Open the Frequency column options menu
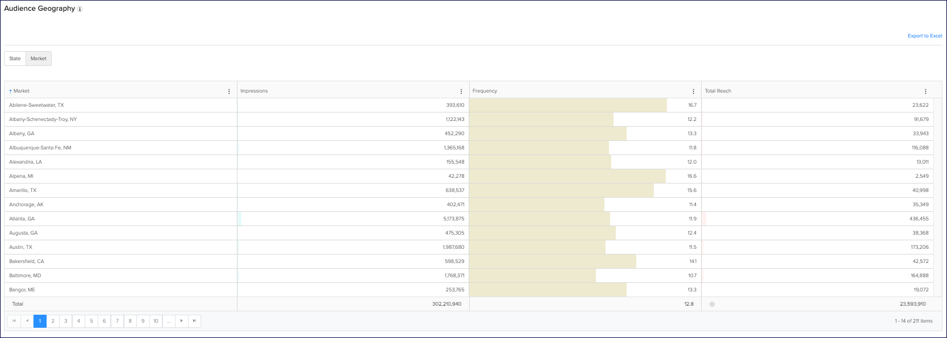Viewport: 947px width, 338px height. click(694, 91)
